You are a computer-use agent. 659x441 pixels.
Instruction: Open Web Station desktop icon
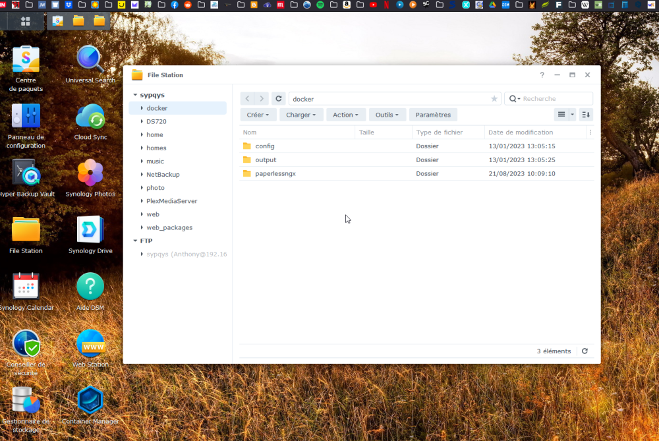click(x=90, y=343)
